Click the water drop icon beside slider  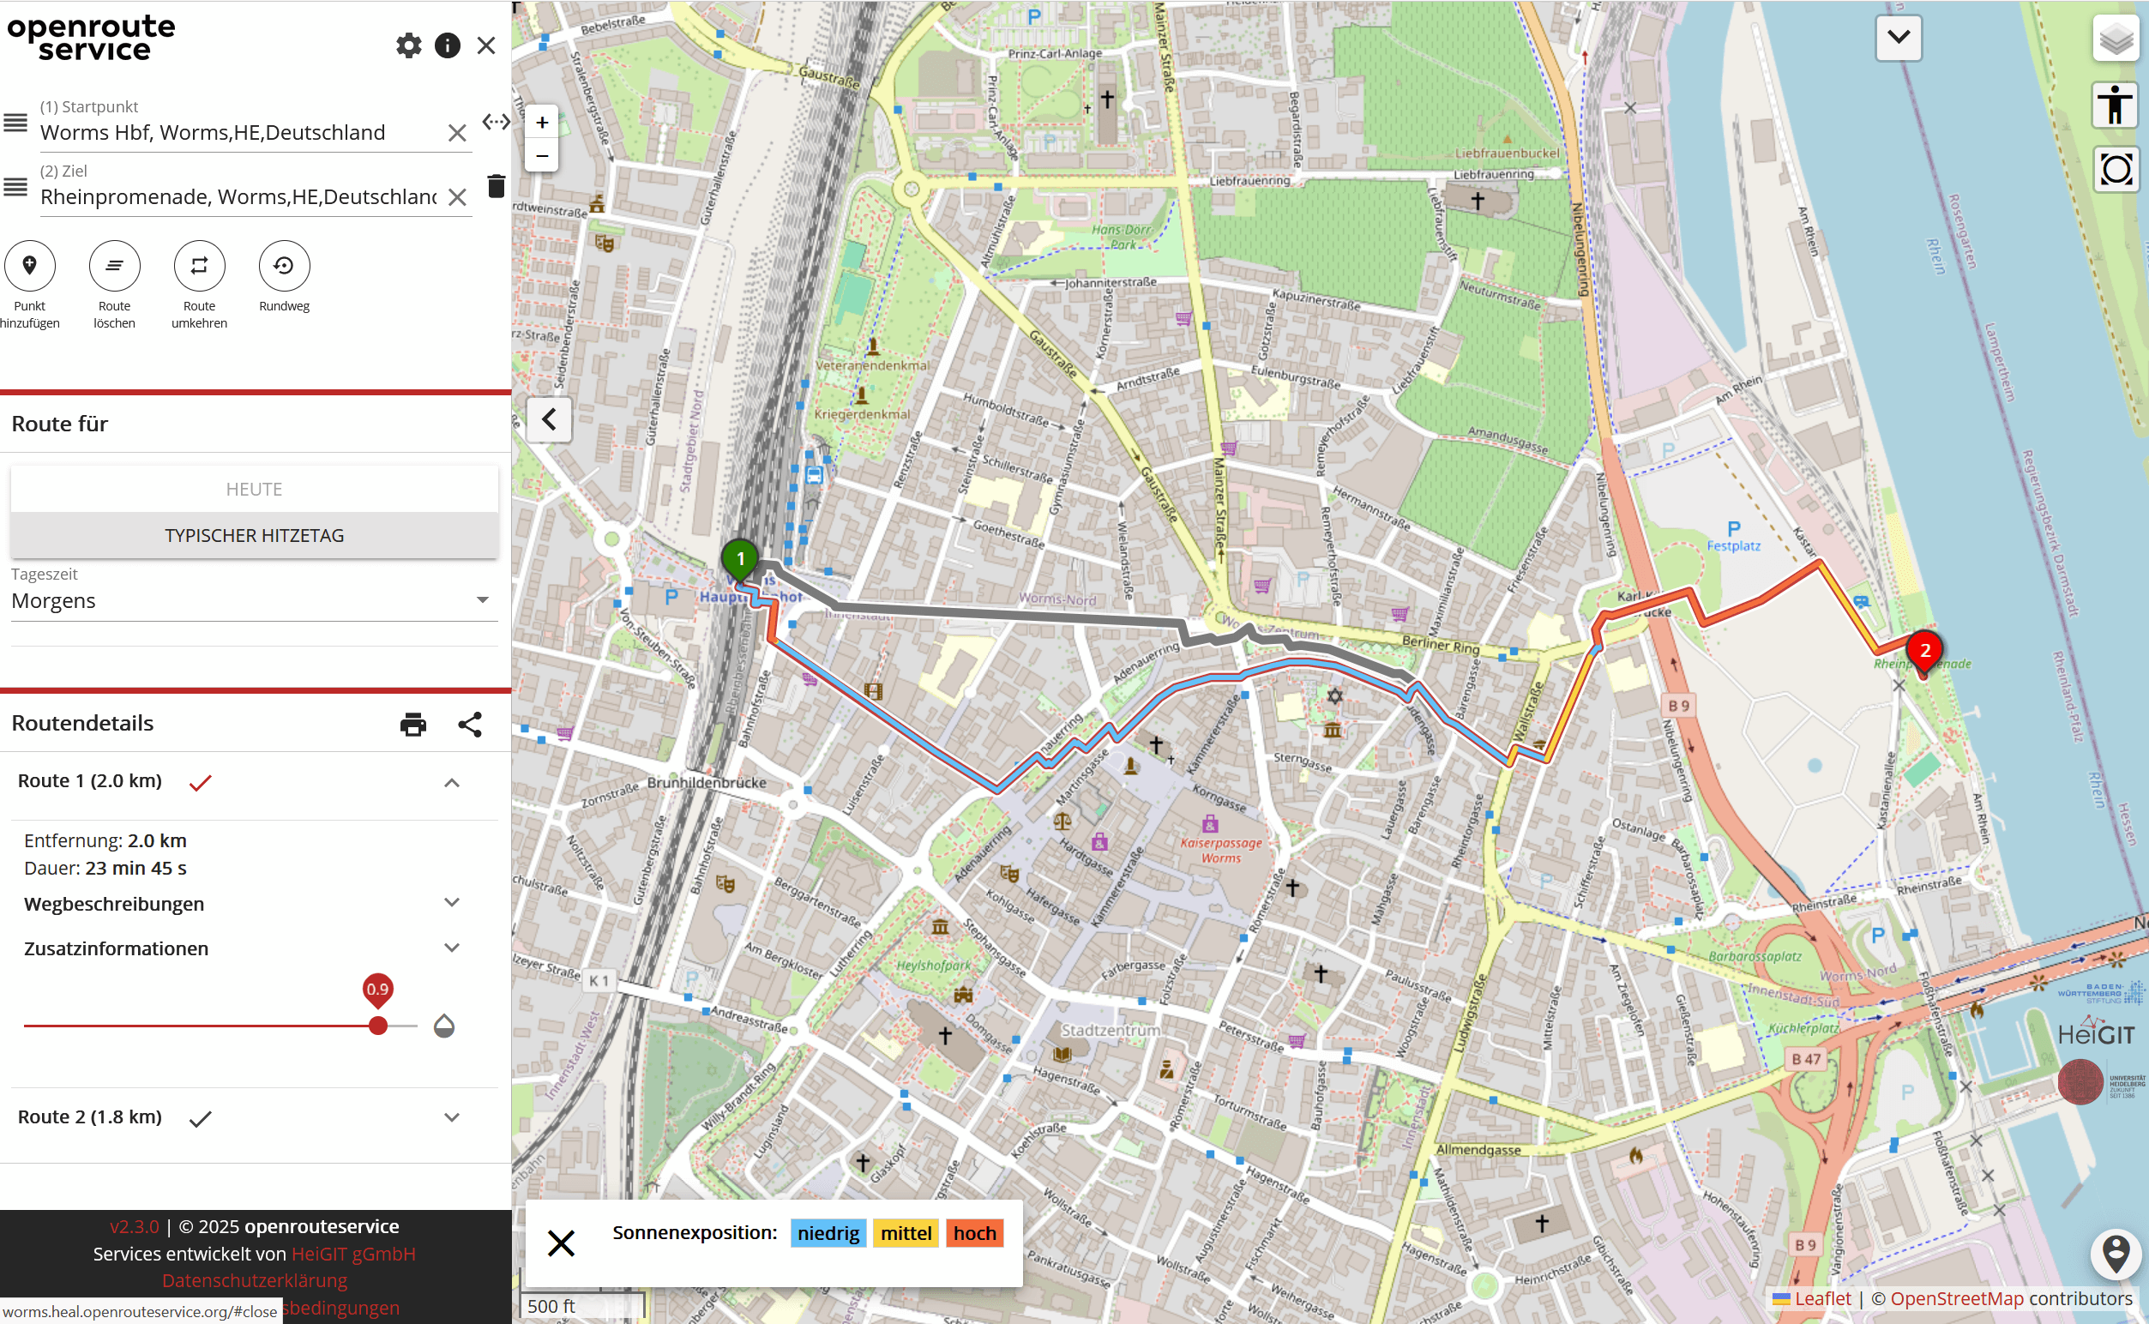[444, 1026]
